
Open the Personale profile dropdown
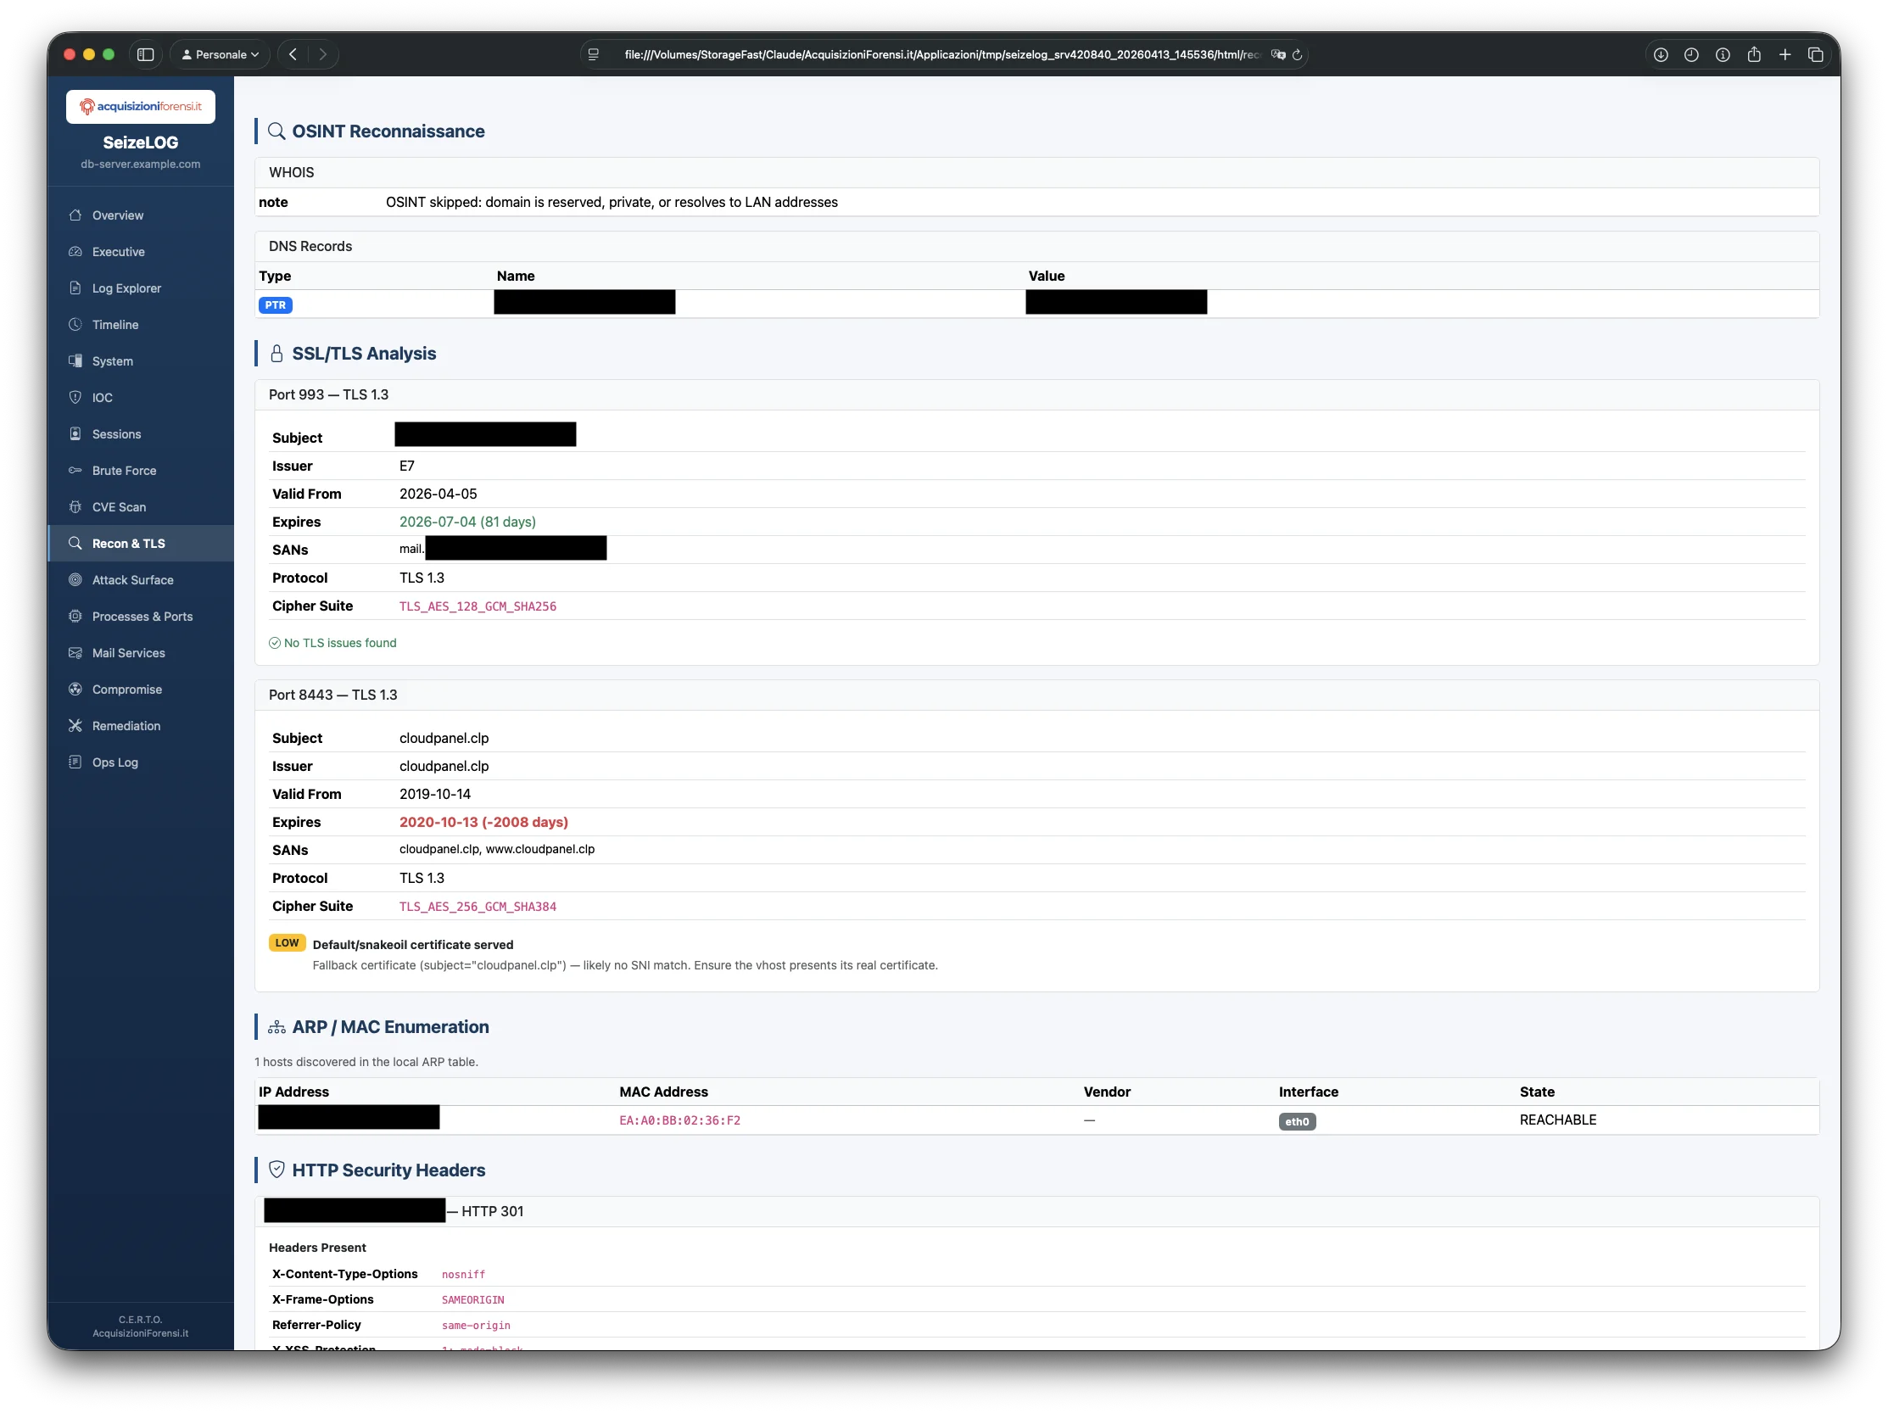(x=219, y=53)
